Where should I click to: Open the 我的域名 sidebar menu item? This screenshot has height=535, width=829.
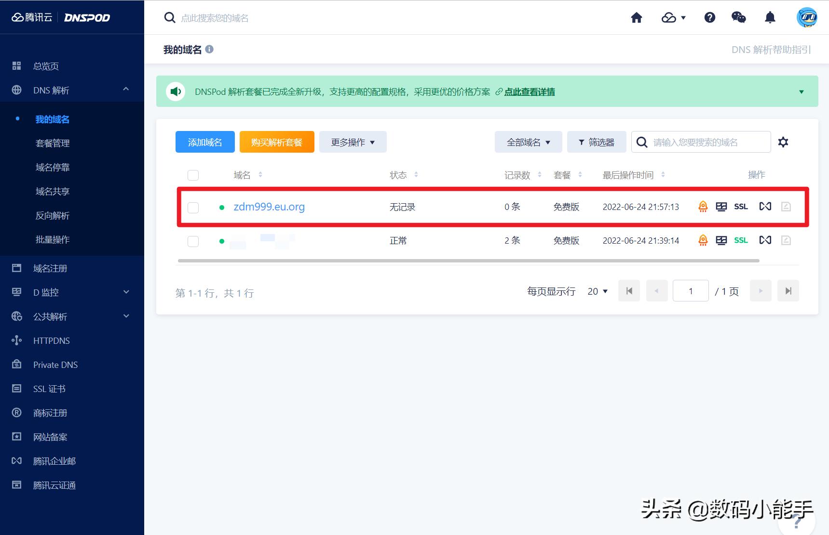[x=52, y=119]
